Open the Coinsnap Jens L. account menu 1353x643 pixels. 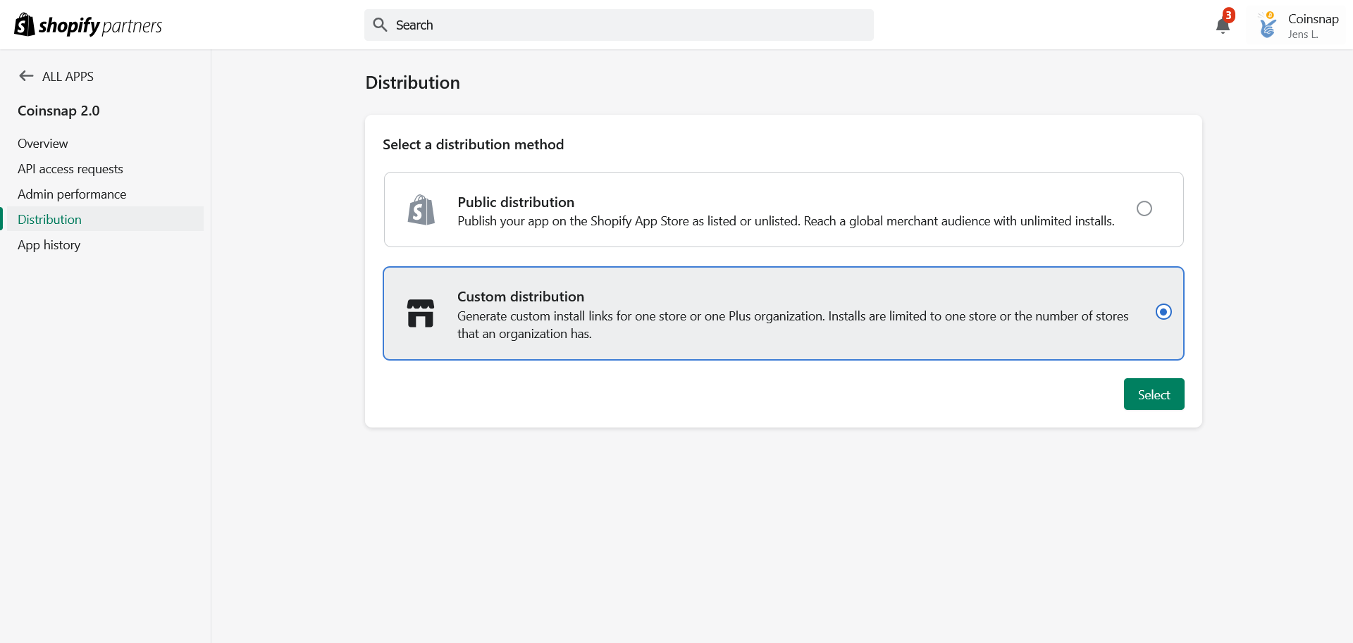(x=1312, y=26)
